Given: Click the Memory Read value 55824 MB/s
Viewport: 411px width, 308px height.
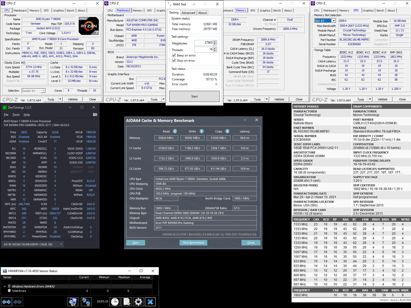Looking at the screenshot, I should pyautogui.click(x=166, y=138).
